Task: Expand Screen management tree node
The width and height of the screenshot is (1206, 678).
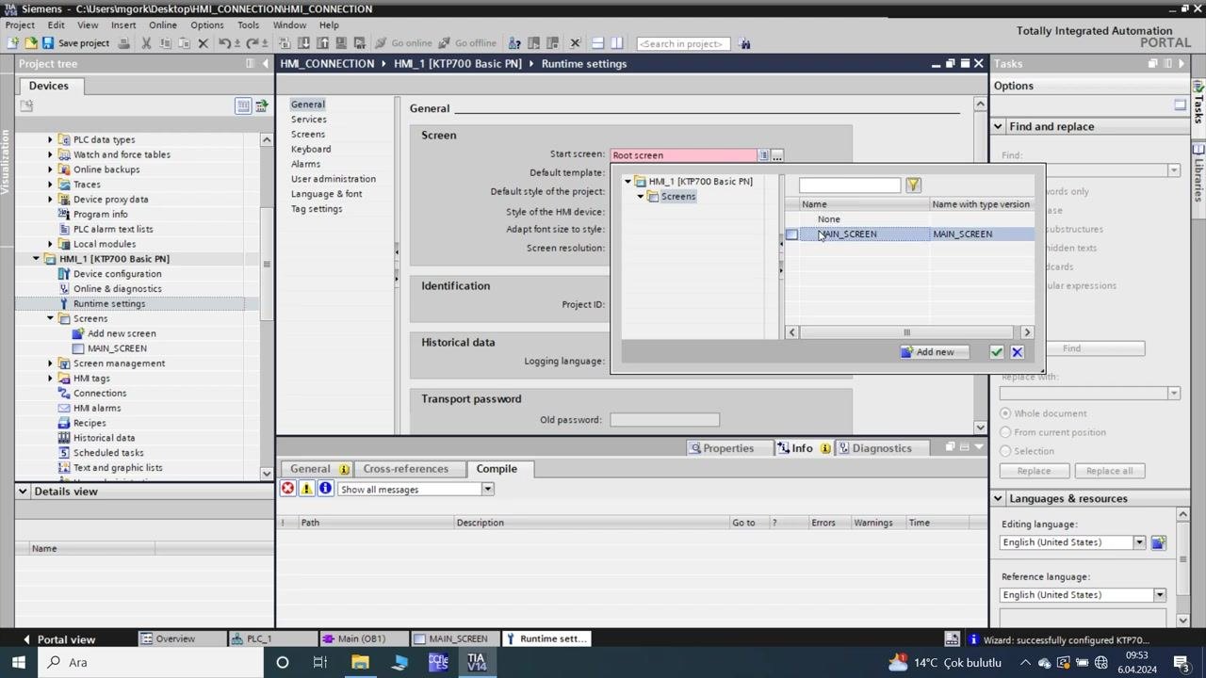Action: click(51, 363)
